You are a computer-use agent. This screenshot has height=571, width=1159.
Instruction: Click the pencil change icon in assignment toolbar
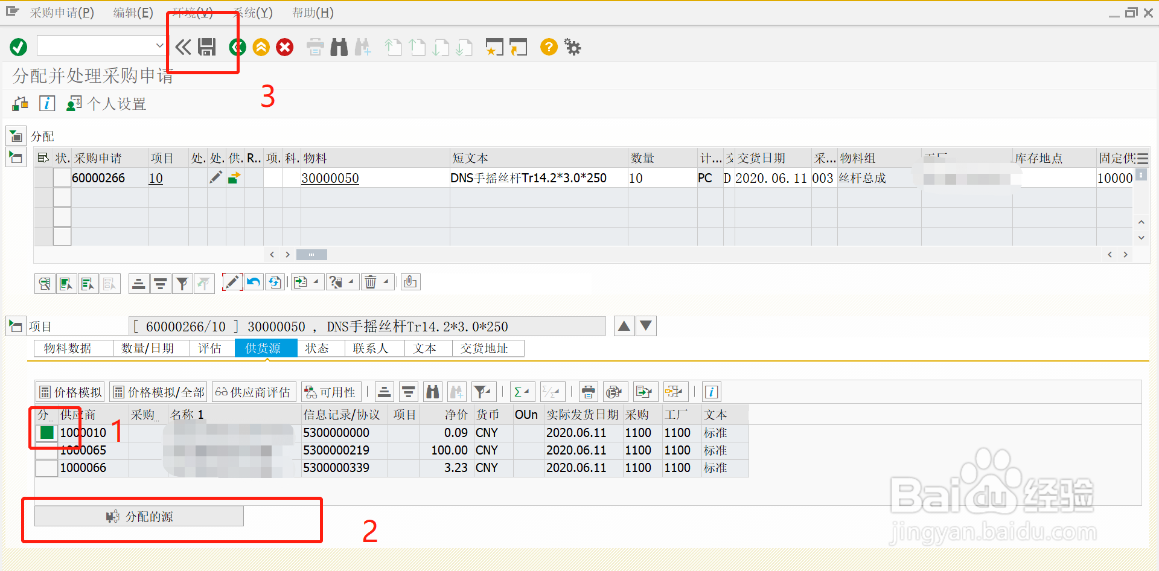232,282
